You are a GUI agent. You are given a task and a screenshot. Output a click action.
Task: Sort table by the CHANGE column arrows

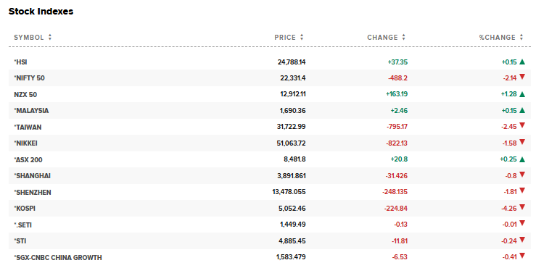pyautogui.click(x=404, y=37)
